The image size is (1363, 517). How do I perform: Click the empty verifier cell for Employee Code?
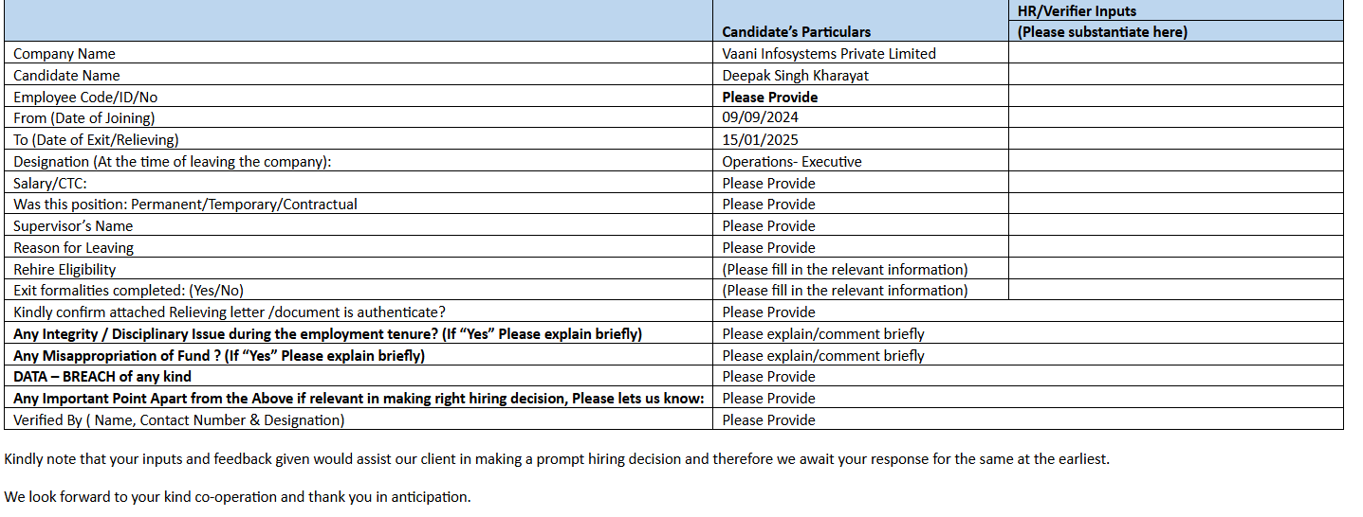pos(1175,97)
